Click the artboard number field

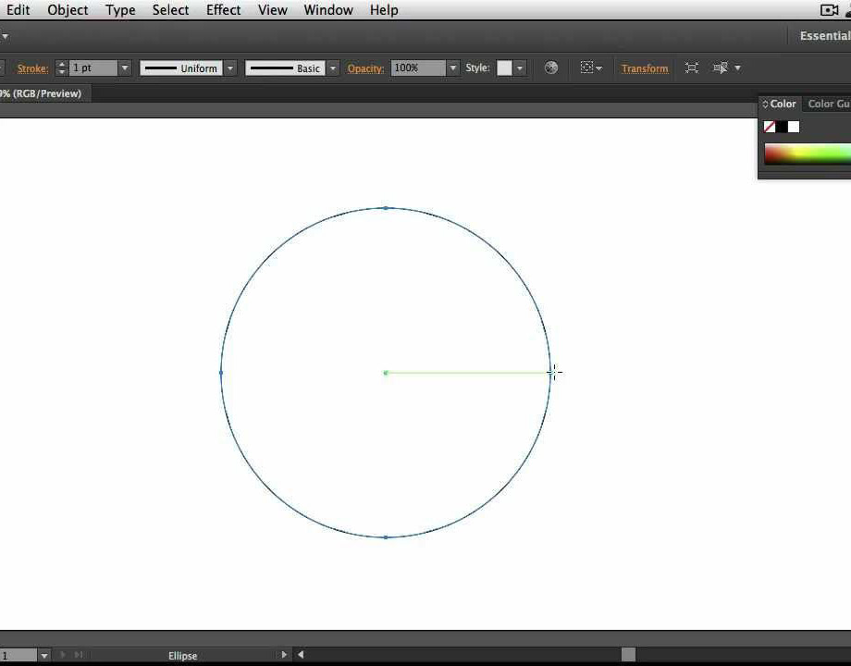[18, 656]
